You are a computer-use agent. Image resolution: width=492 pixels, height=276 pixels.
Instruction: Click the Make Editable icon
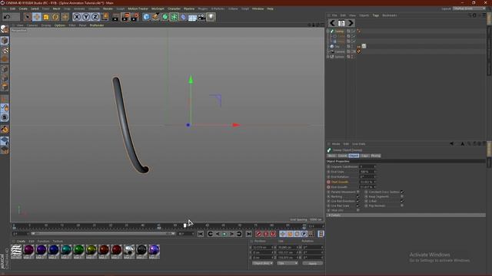[5, 29]
